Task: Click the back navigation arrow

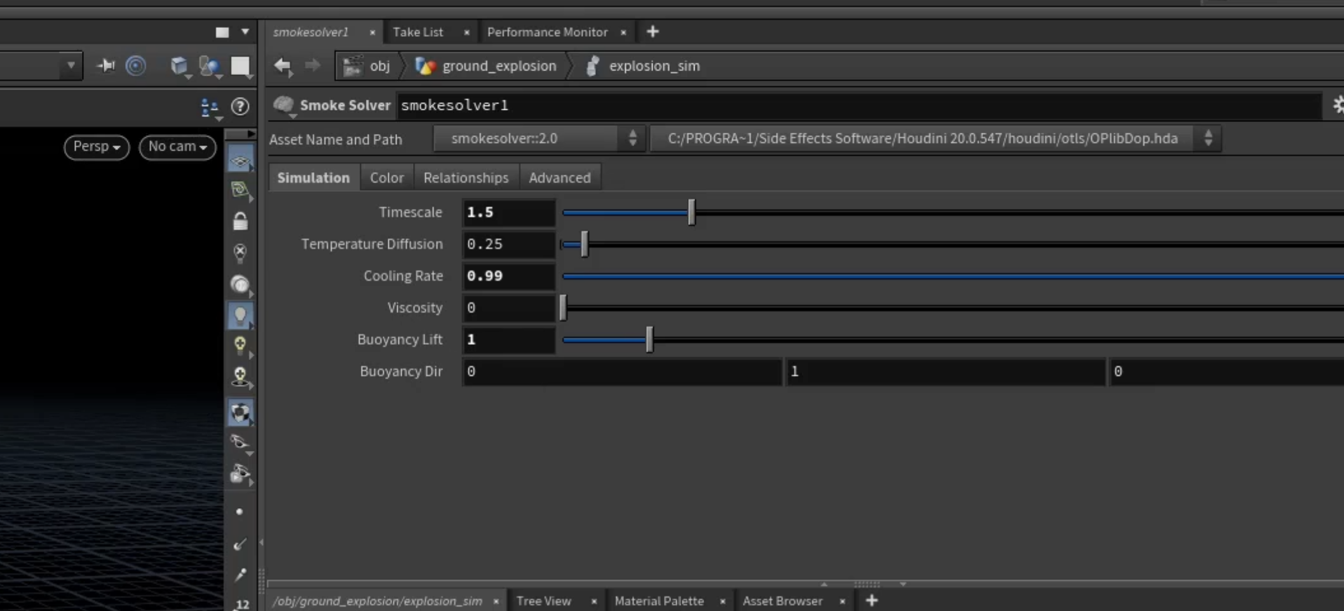Action: pyautogui.click(x=283, y=65)
